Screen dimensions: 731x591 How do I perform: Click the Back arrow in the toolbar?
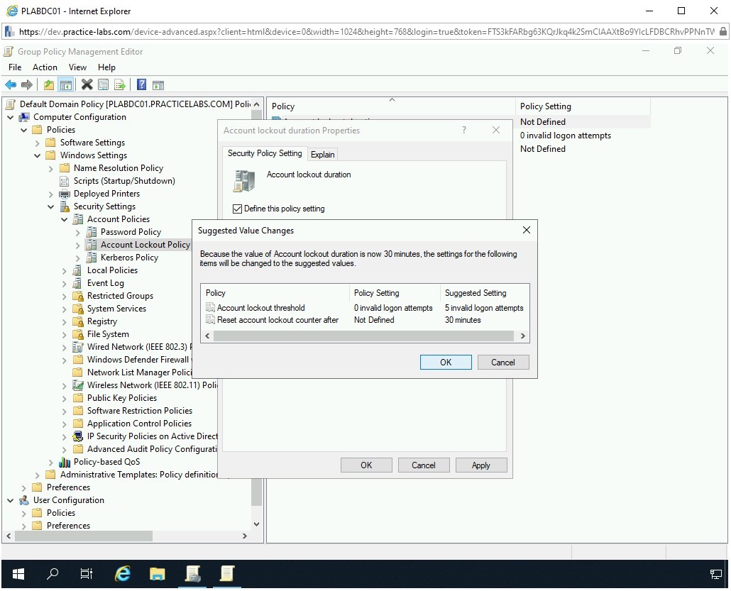(11, 85)
